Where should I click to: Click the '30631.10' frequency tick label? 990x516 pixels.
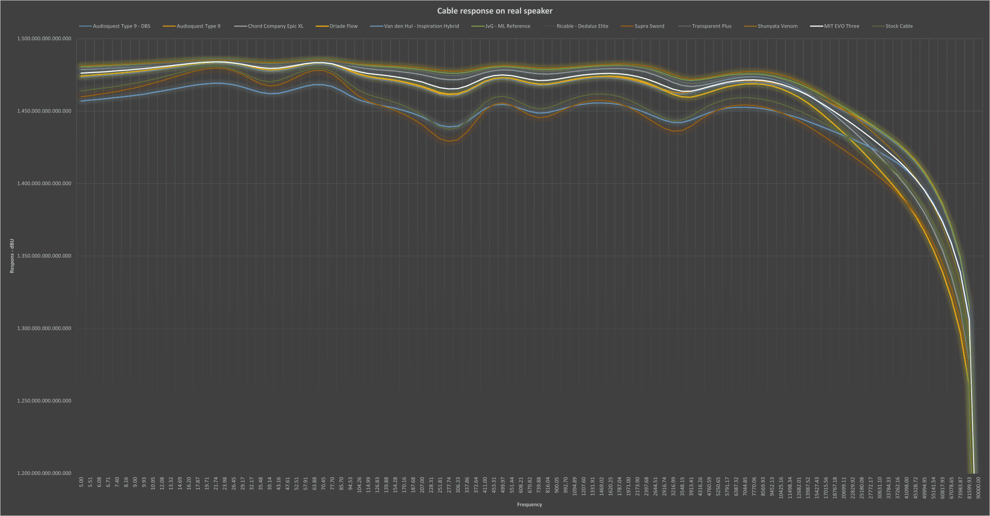880,488
